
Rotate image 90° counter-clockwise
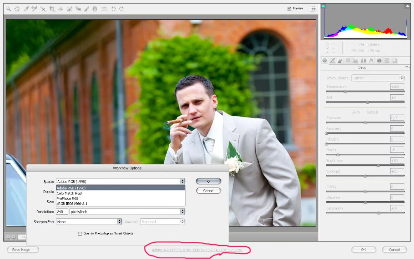(x=113, y=9)
